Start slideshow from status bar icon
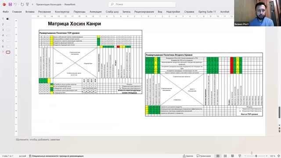This screenshot has width=281, height=158. tap(240, 156)
